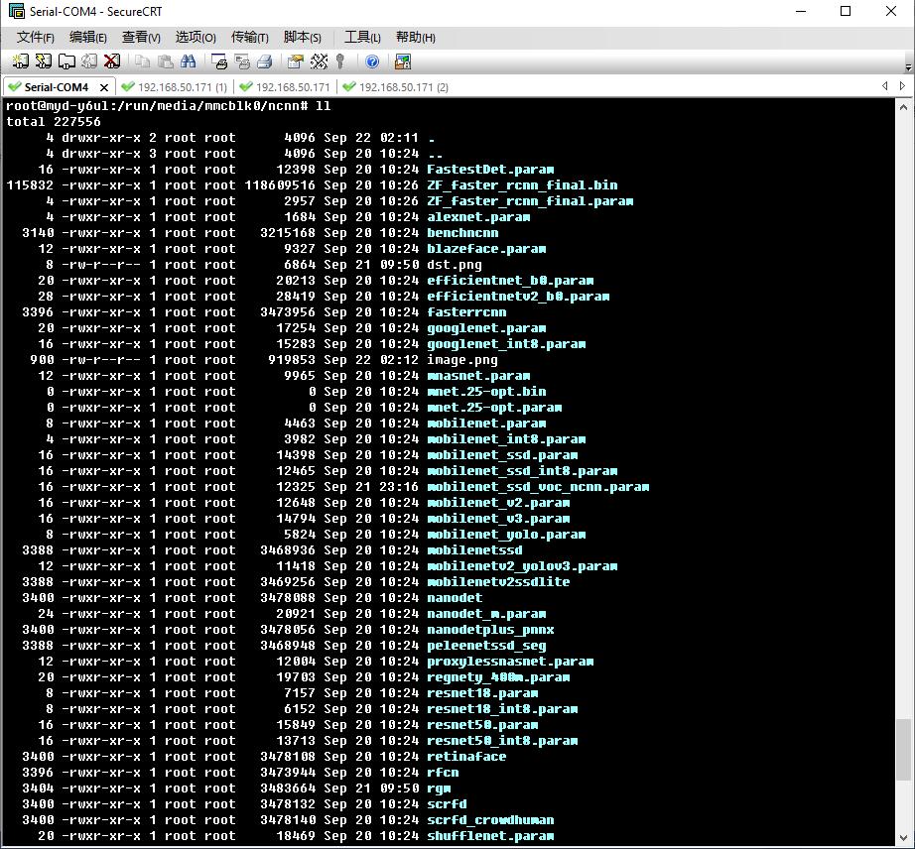Open the 工具(L) menu
This screenshot has height=849, width=915.
pyautogui.click(x=362, y=38)
